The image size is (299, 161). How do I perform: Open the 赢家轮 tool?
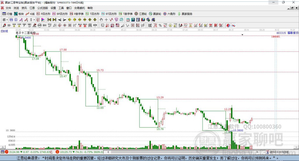155,14
